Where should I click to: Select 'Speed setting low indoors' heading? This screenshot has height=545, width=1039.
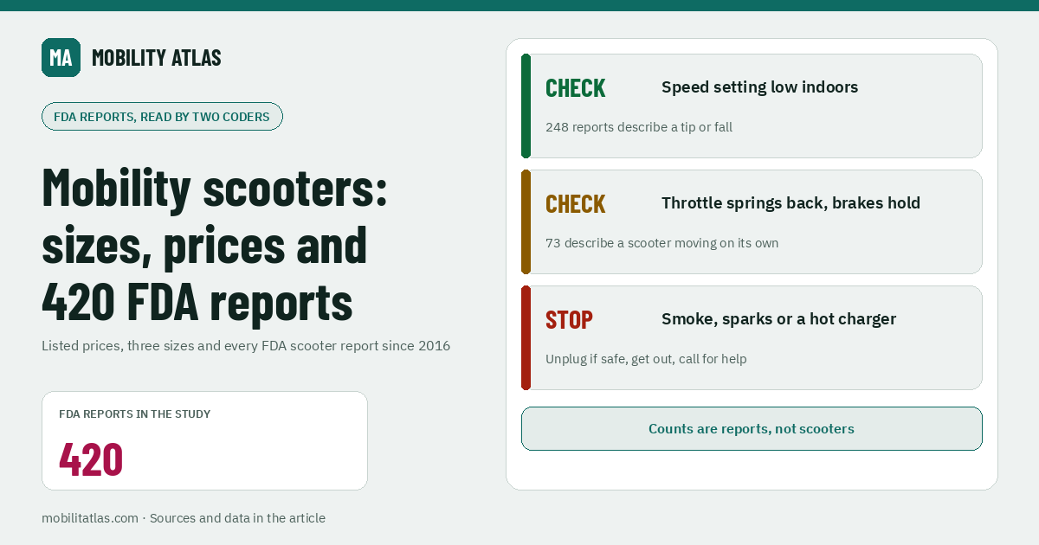coord(759,87)
